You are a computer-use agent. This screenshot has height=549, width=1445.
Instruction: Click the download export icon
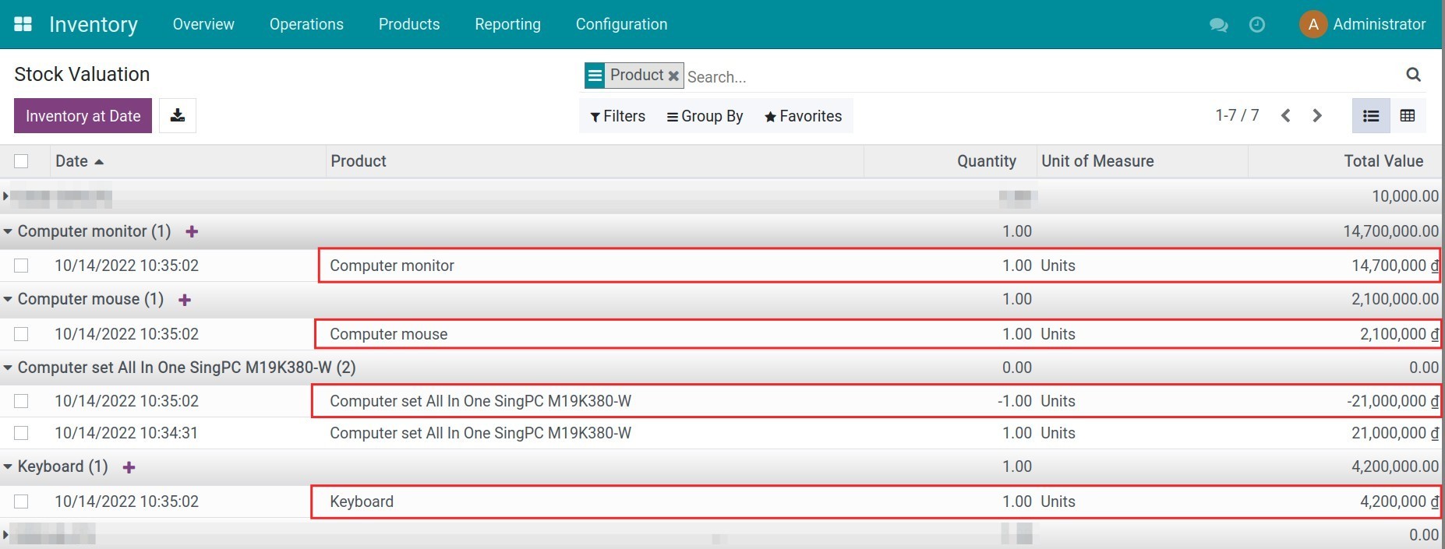pos(178,116)
